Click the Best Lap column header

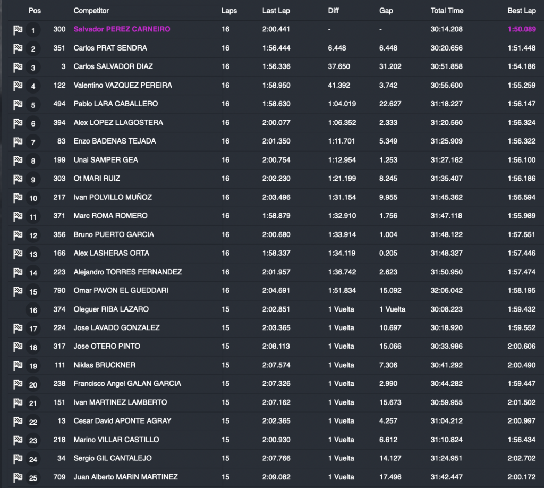pos(521,11)
